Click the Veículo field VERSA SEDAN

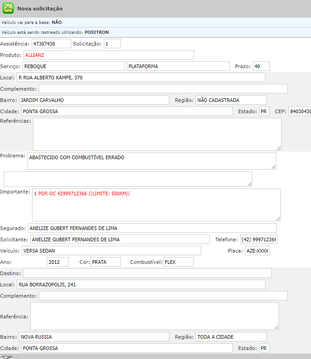click(x=111, y=251)
